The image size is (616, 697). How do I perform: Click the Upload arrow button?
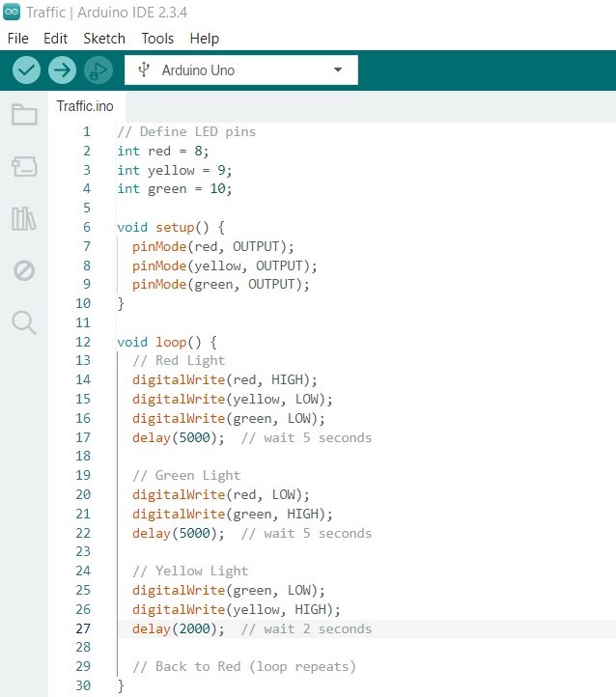[x=62, y=70]
